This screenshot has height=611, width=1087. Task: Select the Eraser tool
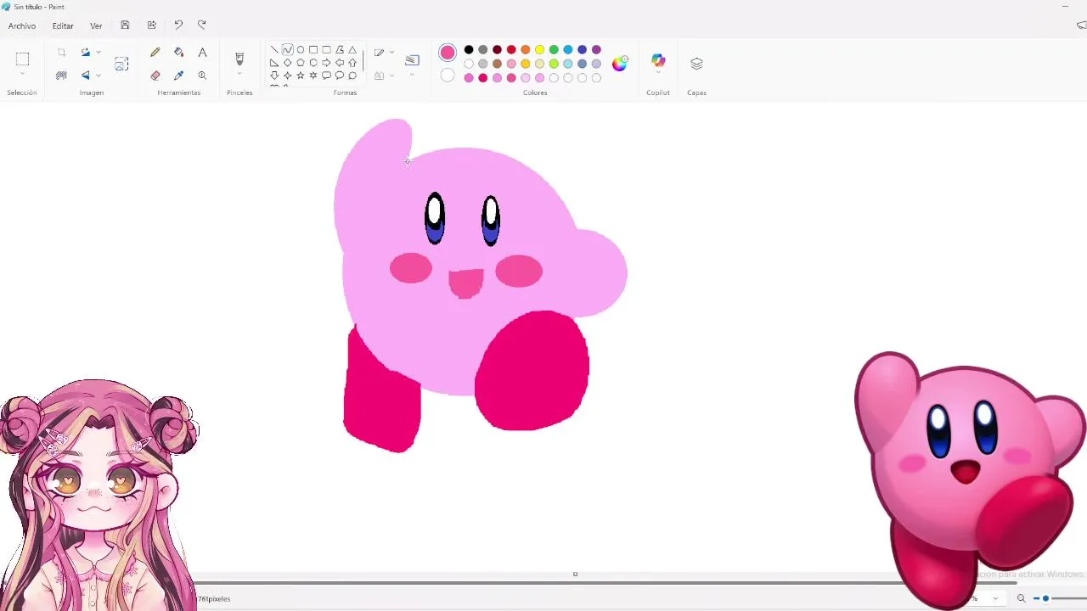[x=155, y=76]
